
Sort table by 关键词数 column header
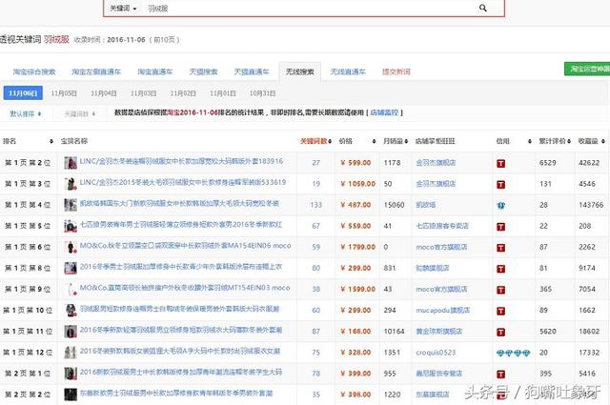click(315, 141)
